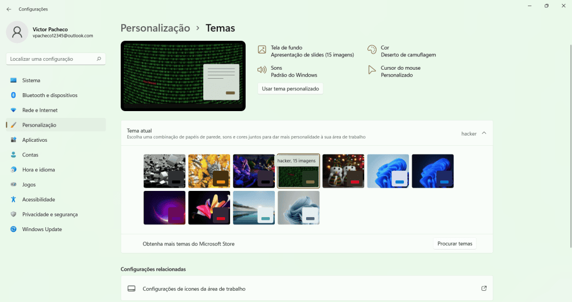572x302 pixels.
Task: Click the Acessibilidade figure icon
Action: (x=13, y=199)
